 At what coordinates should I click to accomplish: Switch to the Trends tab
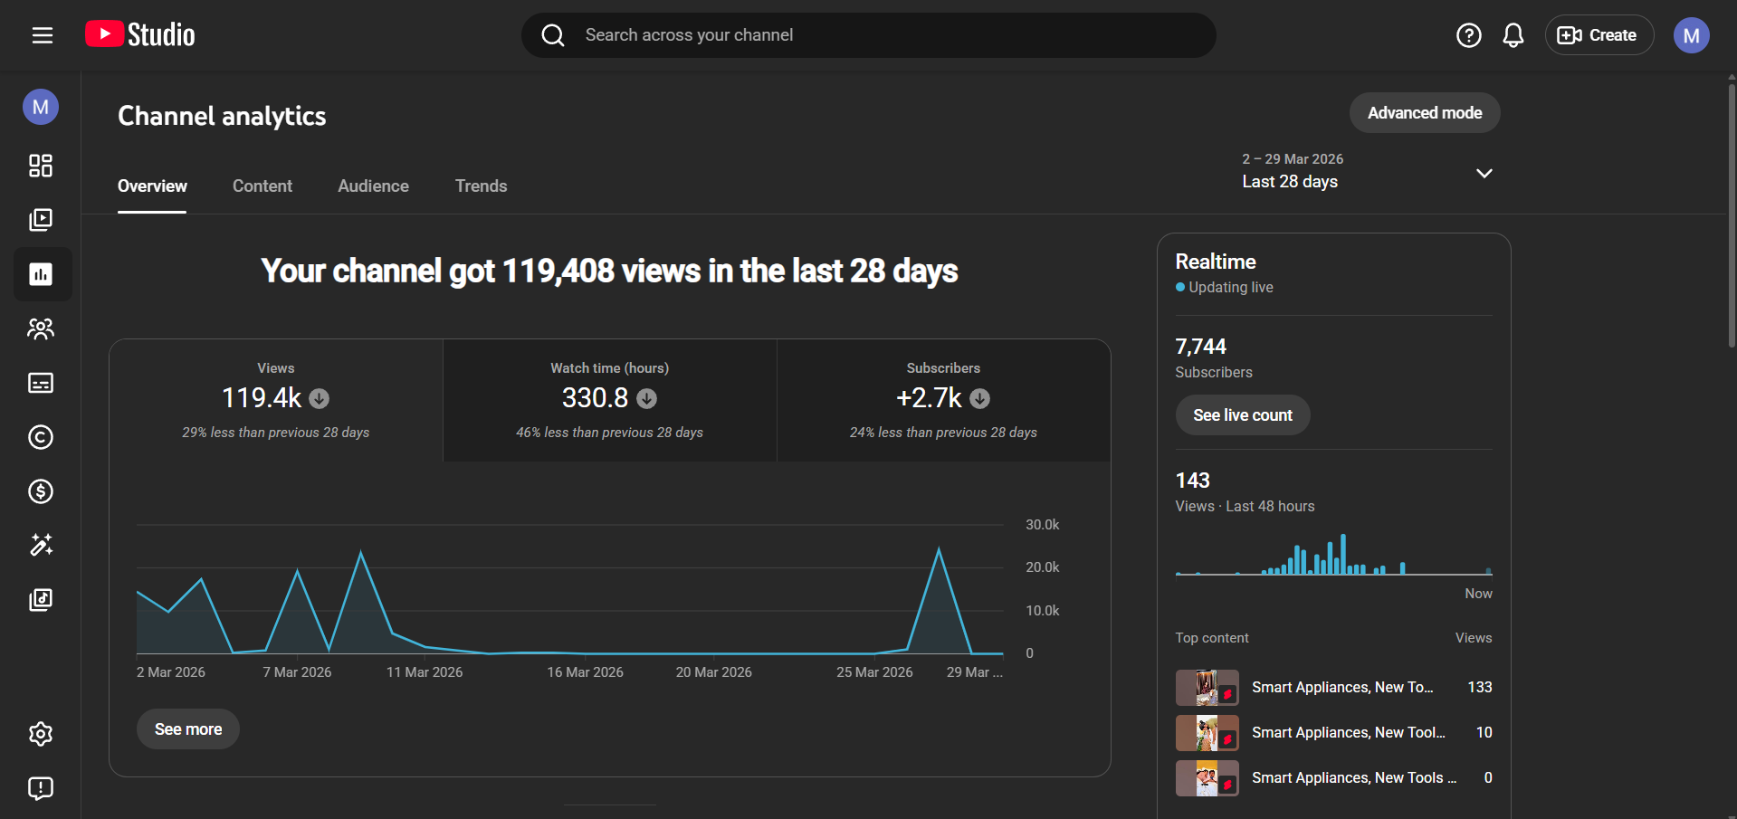click(481, 186)
